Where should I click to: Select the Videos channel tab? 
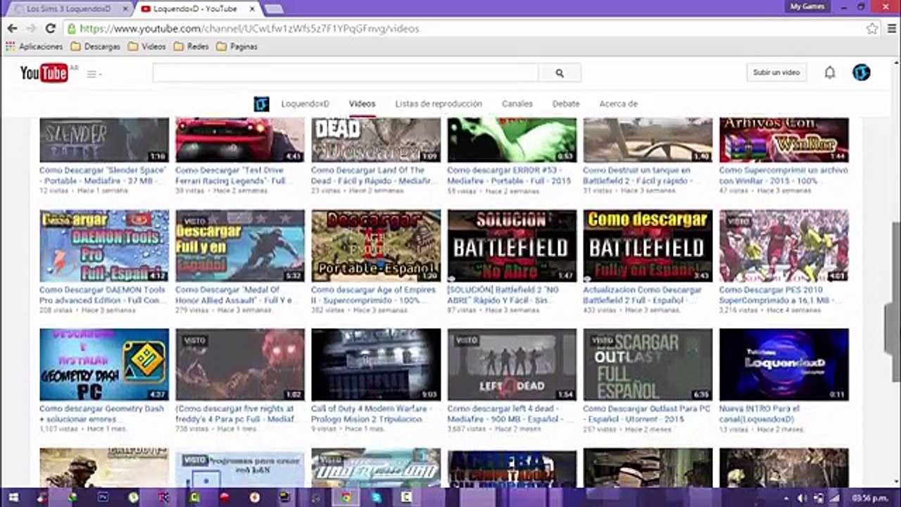pyautogui.click(x=363, y=104)
